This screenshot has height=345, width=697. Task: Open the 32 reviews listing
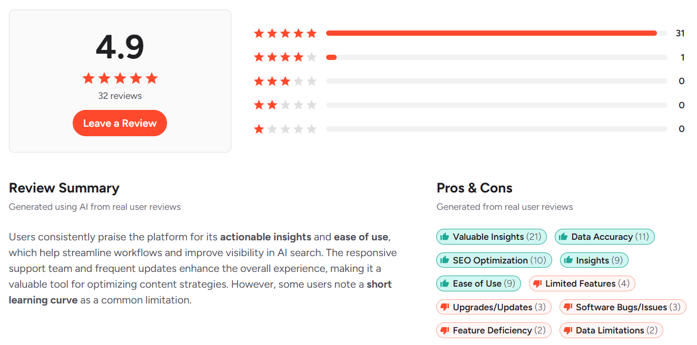pos(120,96)
